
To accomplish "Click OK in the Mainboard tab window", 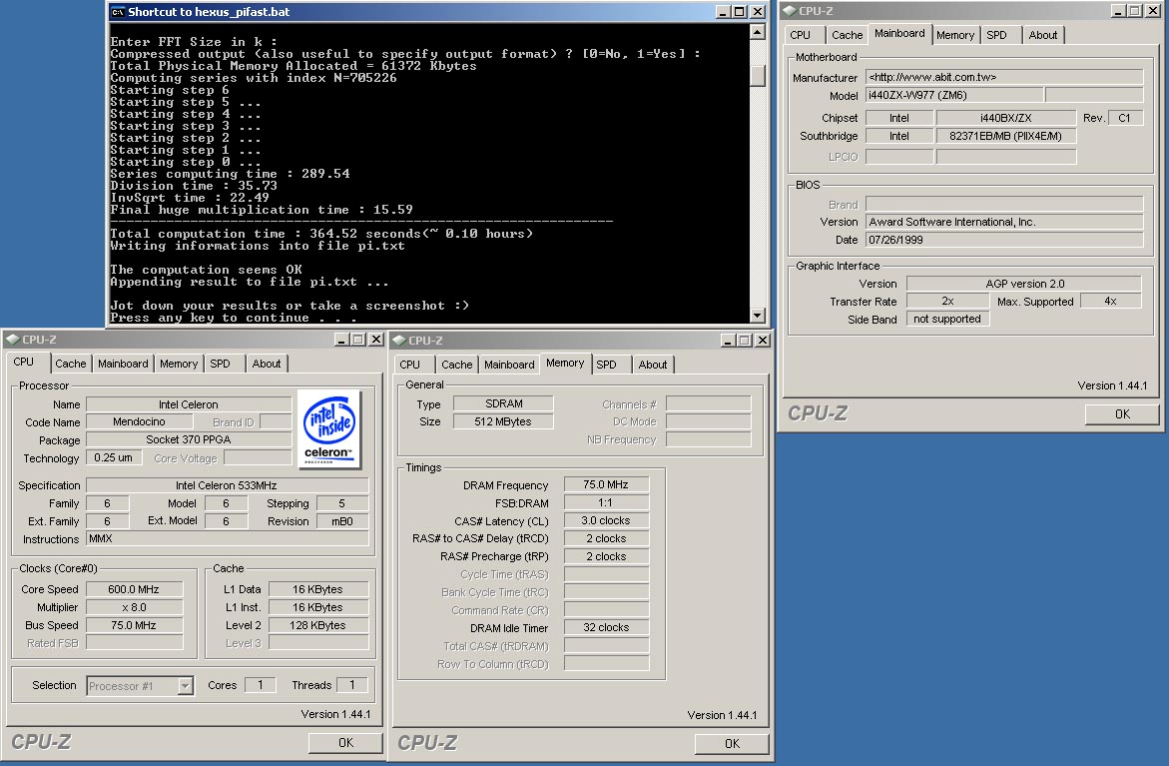I will [x=1122, y=413].
